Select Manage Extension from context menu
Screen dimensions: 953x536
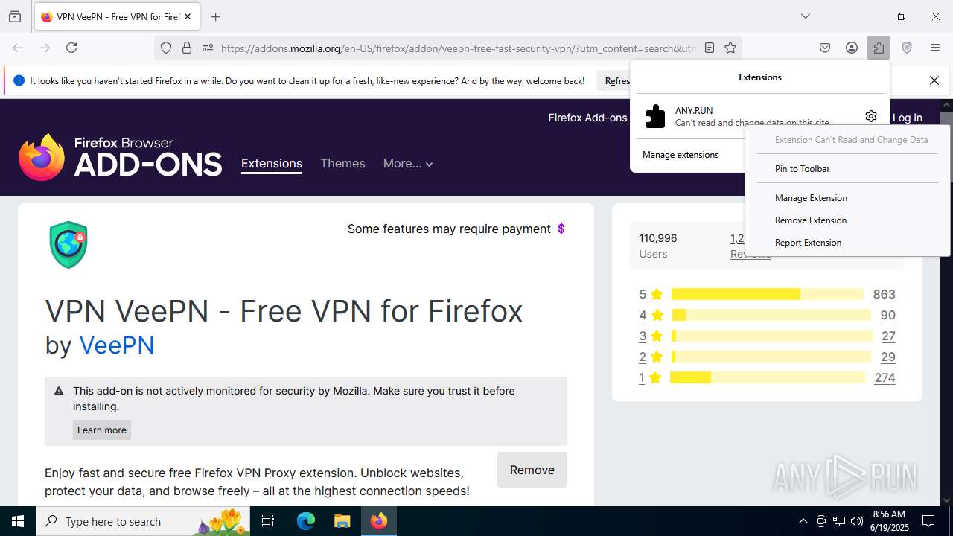coord(811,198)
